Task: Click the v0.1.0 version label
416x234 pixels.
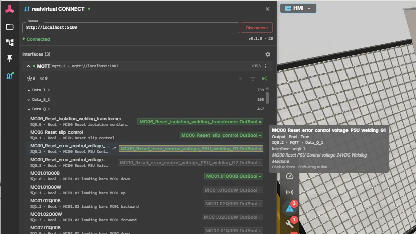Action: 255,38
